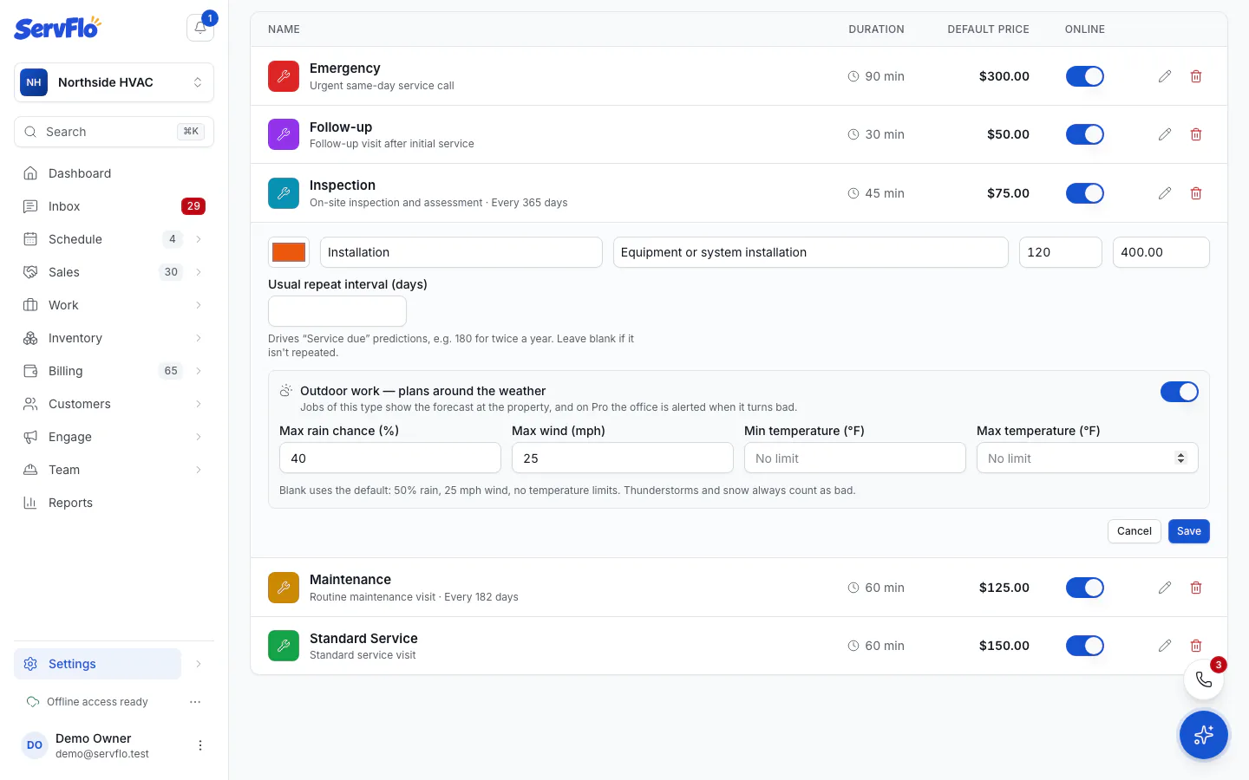Delete the Maintenance service type
The width and height of the screenshot is (1249, 780).
point(1196,588)
